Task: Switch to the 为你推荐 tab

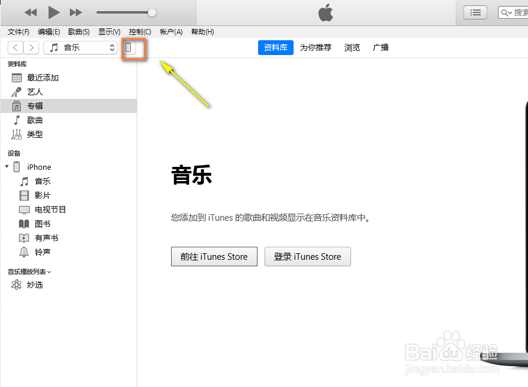Action: (x=315, y=47)
